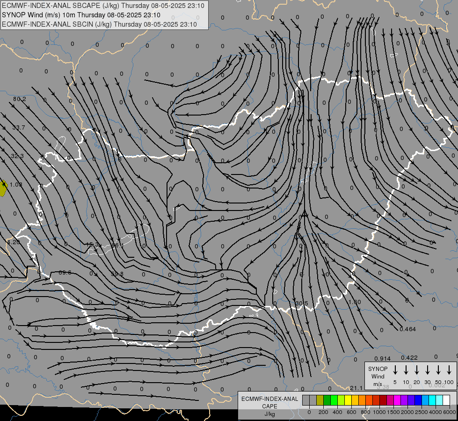Image resolution: width=458 pixels, height=421 pixels.
Task: Click the 6000 tick label on CAPE scale
Action: 450,412
